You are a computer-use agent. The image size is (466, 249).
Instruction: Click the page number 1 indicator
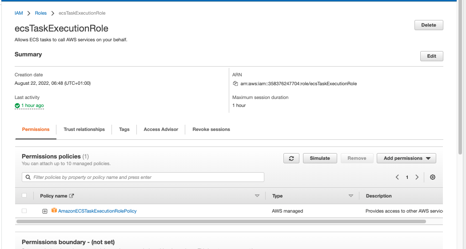pyautogui.click(x=407, y=177)
